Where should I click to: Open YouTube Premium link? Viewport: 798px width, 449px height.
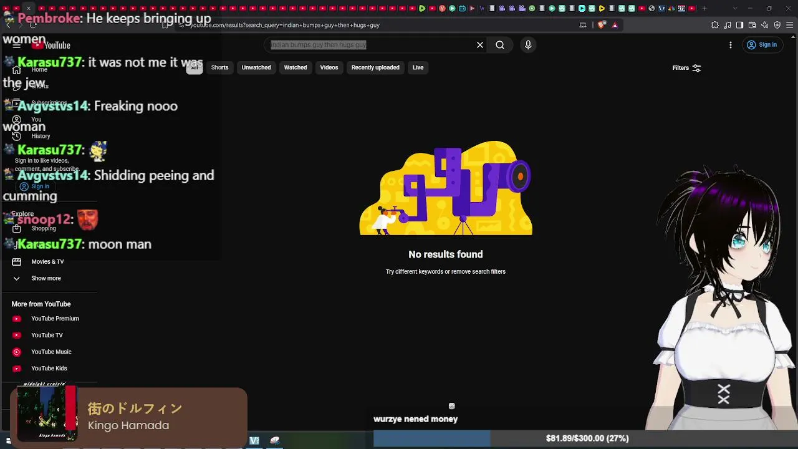click(55, 319)
